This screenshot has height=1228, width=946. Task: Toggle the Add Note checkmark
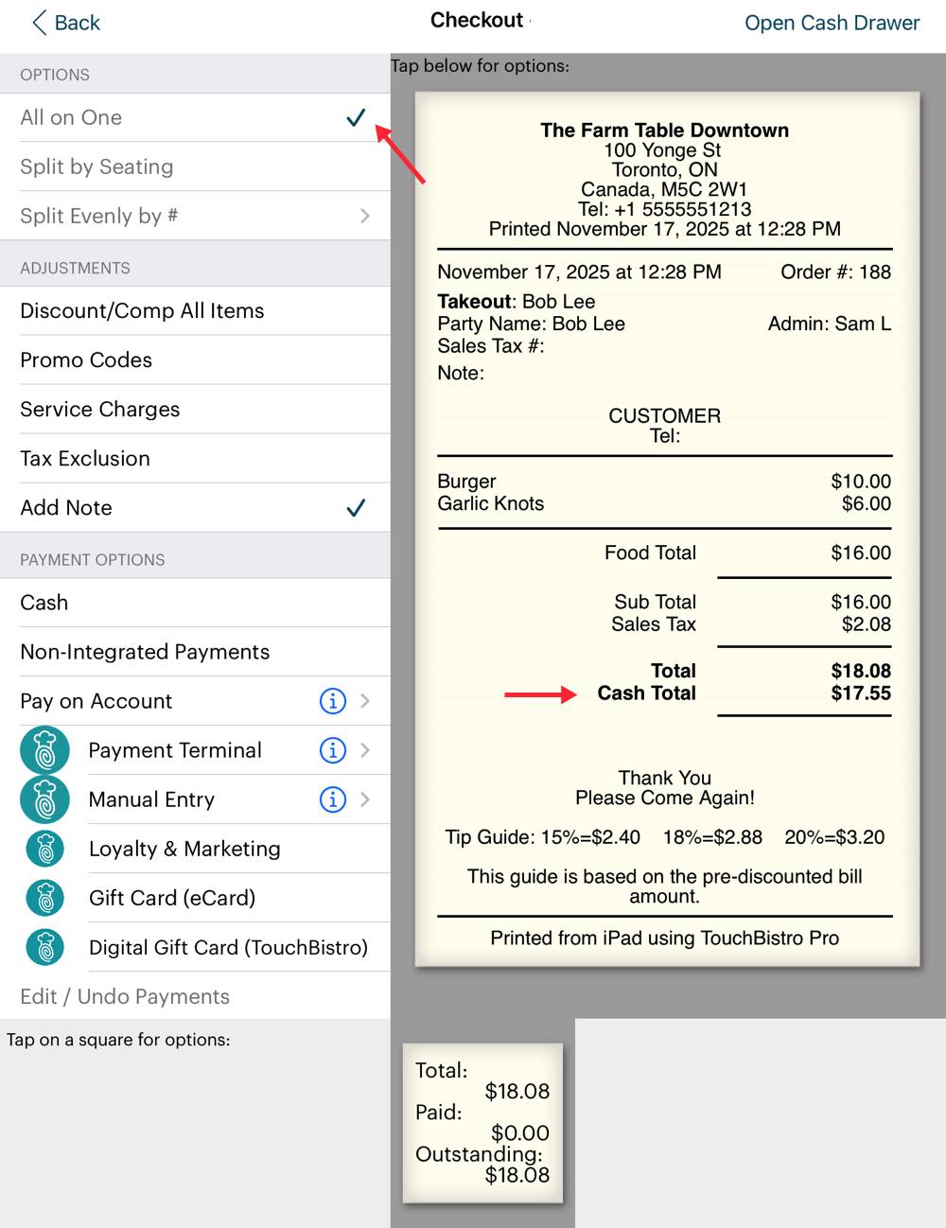click(356, 508)
